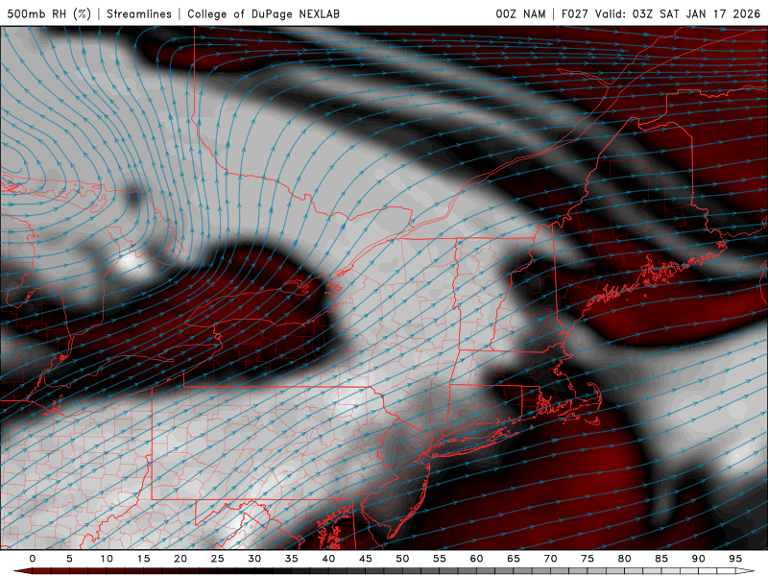Select the colorbar label "95"
This screenshot has height=576, width=768.
735,559
